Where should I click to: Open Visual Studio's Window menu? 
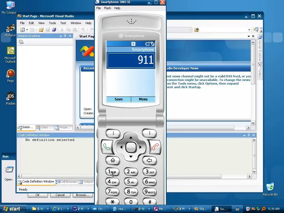click(x=76, y=23)
